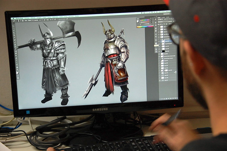
Task: Open the Color panel options menu
Action: 153,18
